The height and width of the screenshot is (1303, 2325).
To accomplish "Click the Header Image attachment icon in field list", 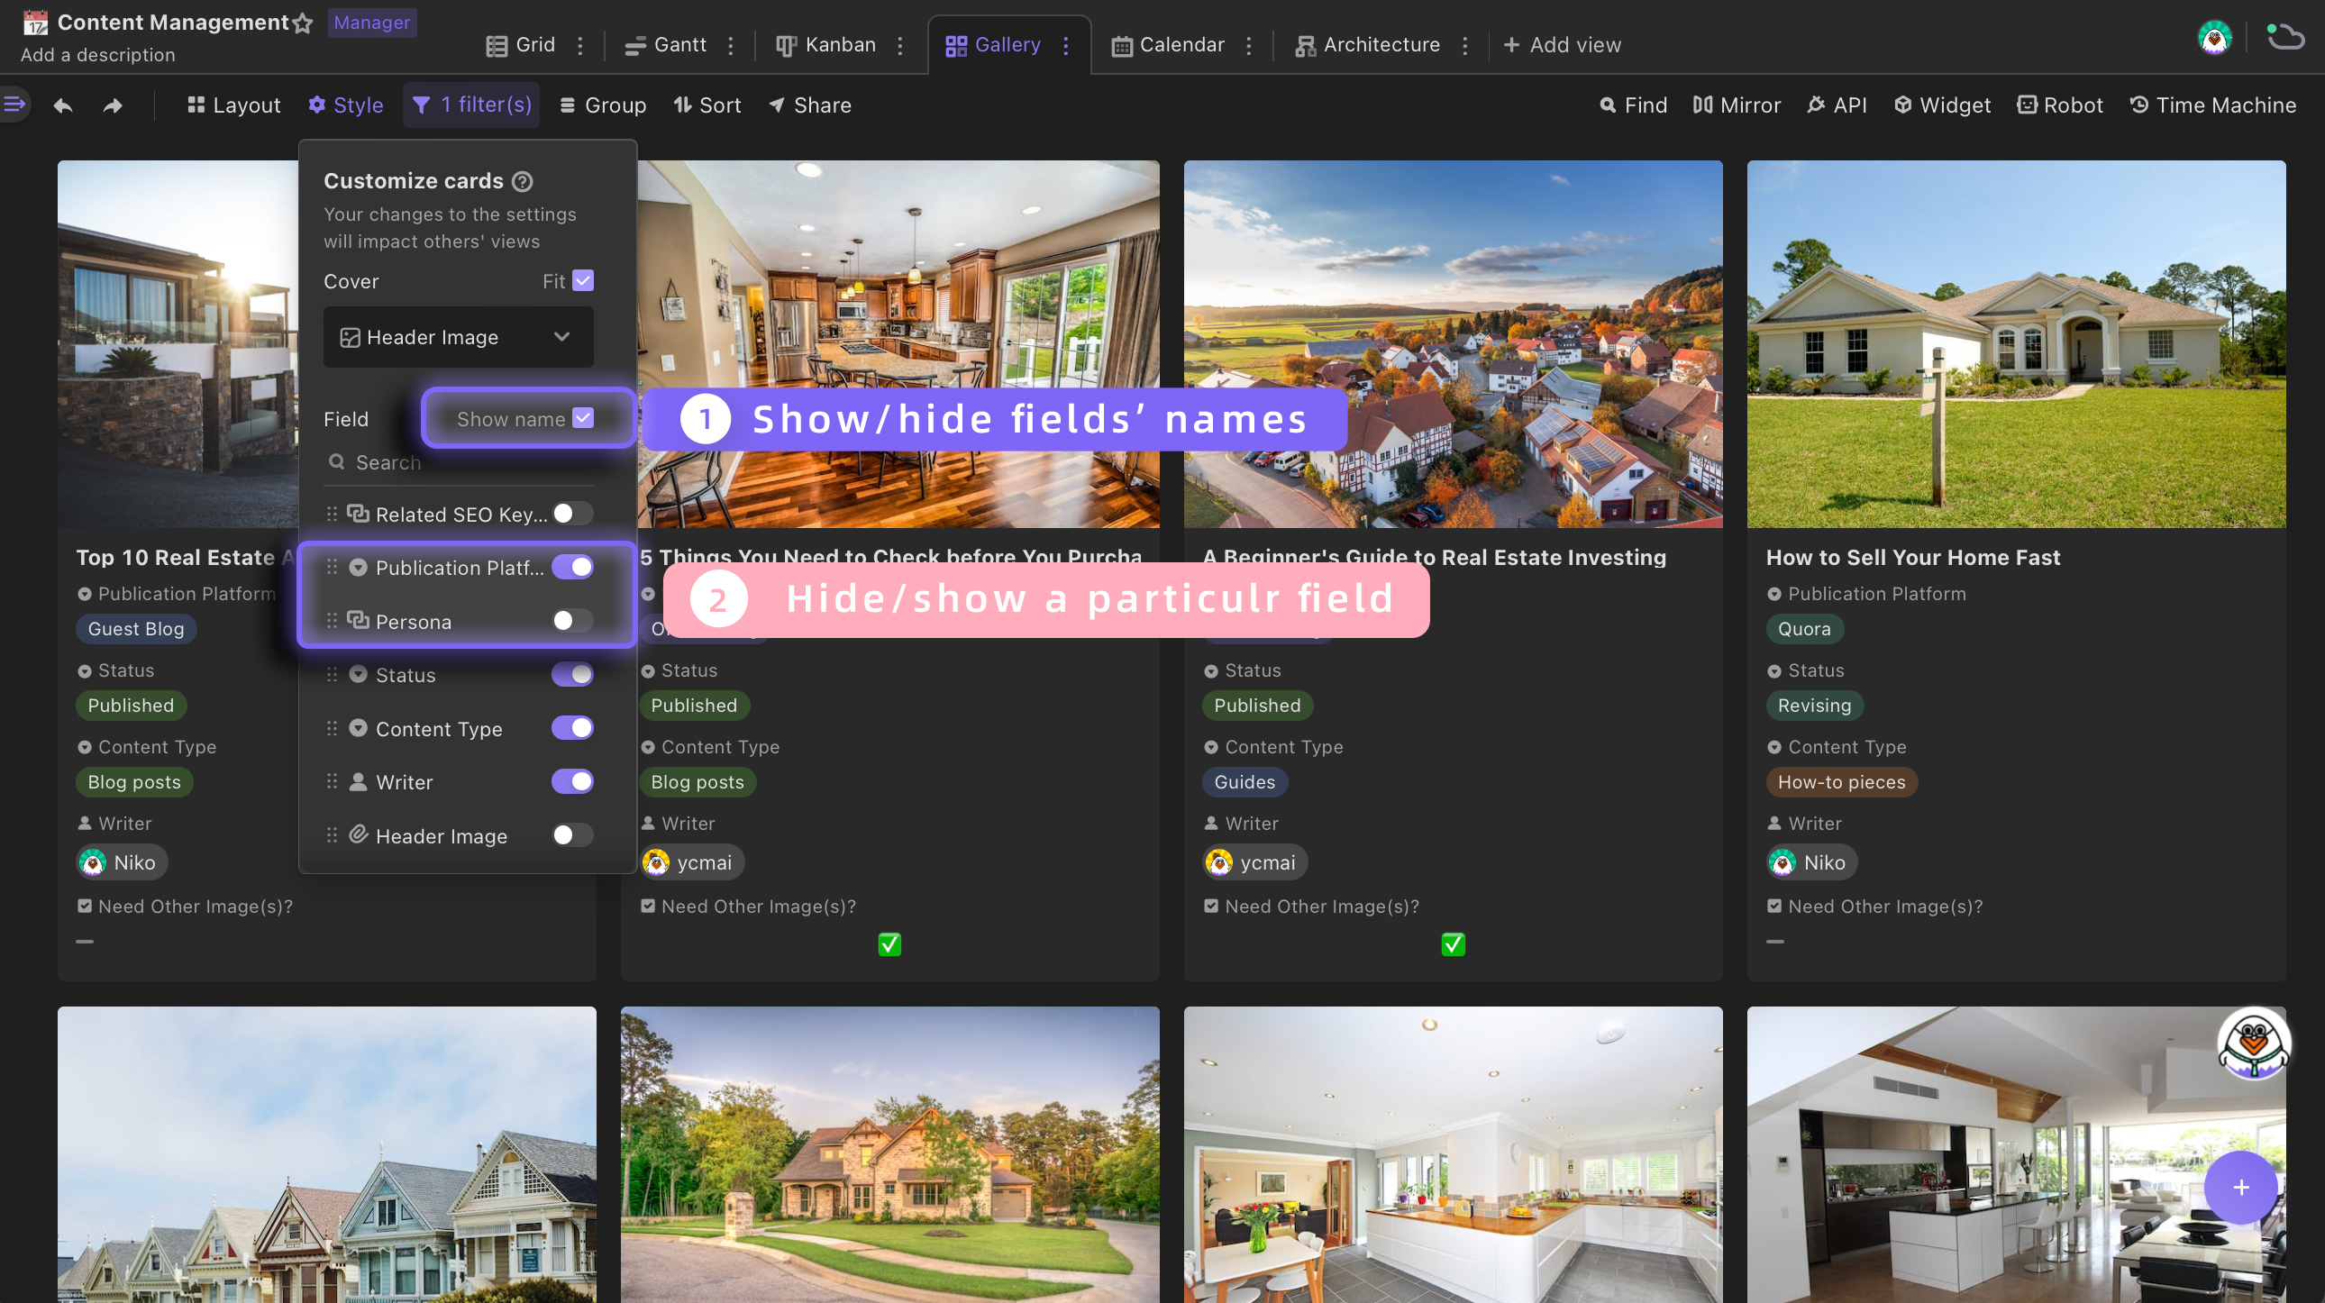I will coord(359,834).
